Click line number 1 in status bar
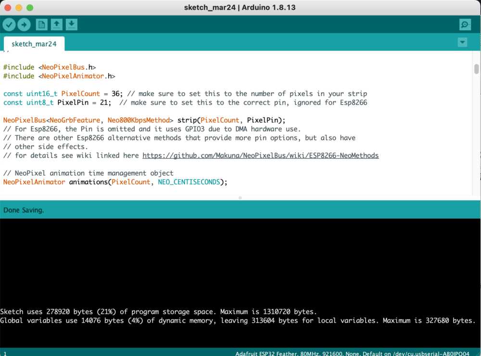 (5, 354)
